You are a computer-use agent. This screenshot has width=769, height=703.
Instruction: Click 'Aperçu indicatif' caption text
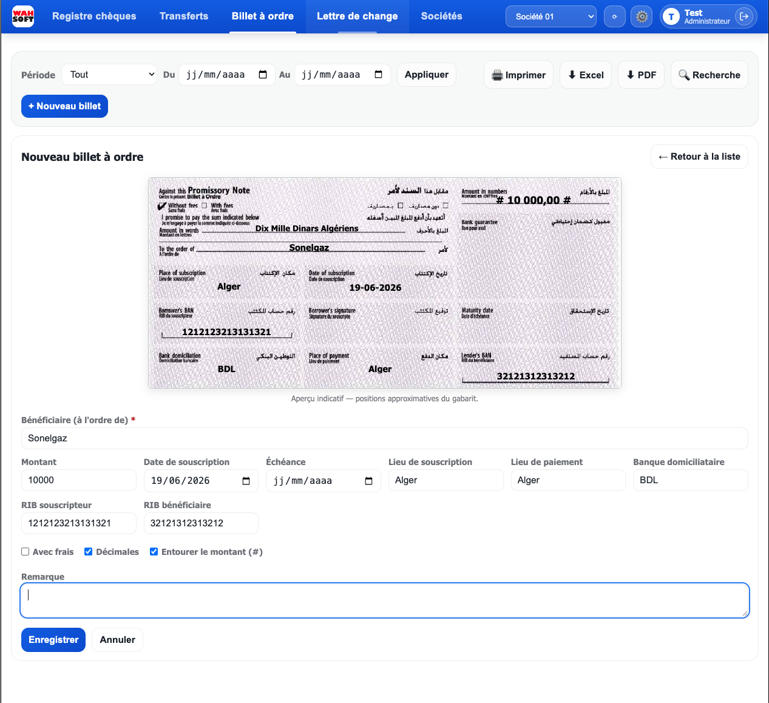[x=385, y=399]
